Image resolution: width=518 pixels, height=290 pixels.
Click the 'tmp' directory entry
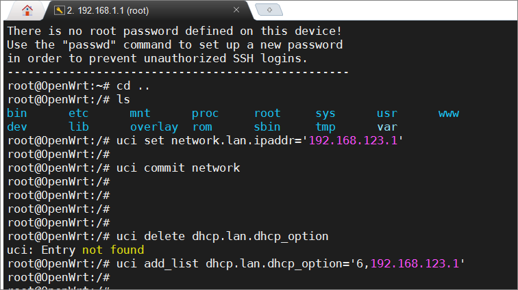click(x=325, y=127)
